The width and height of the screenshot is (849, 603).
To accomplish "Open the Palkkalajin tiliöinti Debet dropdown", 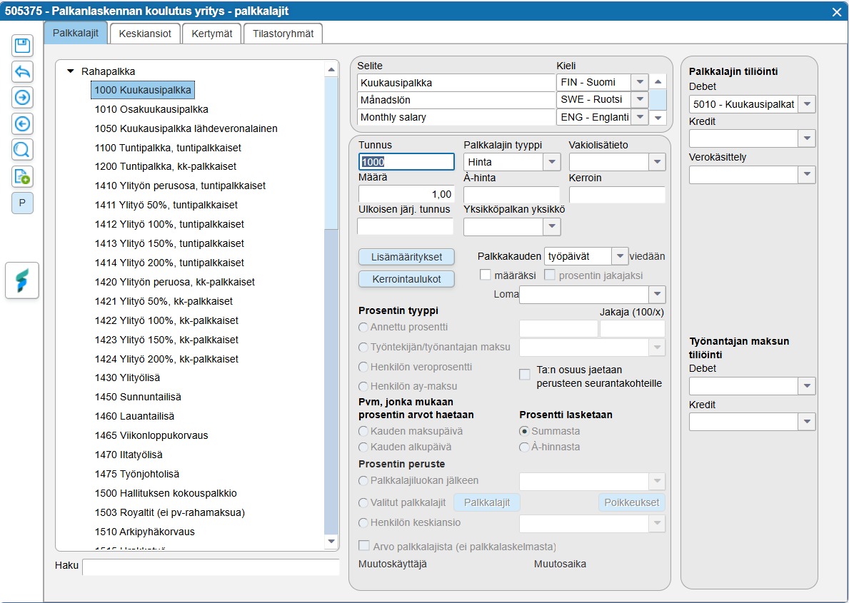I will coord(807,104).
